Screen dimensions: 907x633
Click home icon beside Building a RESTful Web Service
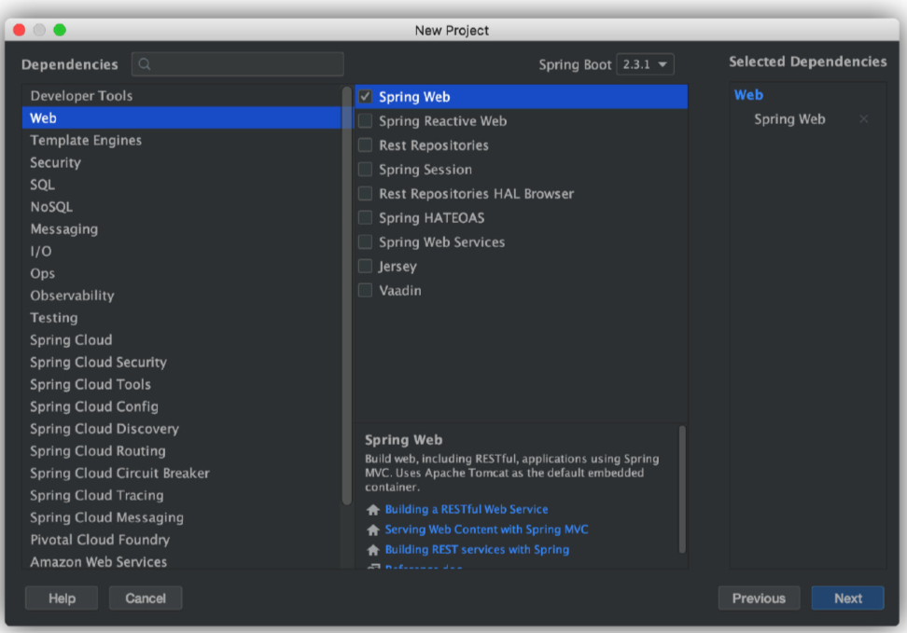coord(373,509)
